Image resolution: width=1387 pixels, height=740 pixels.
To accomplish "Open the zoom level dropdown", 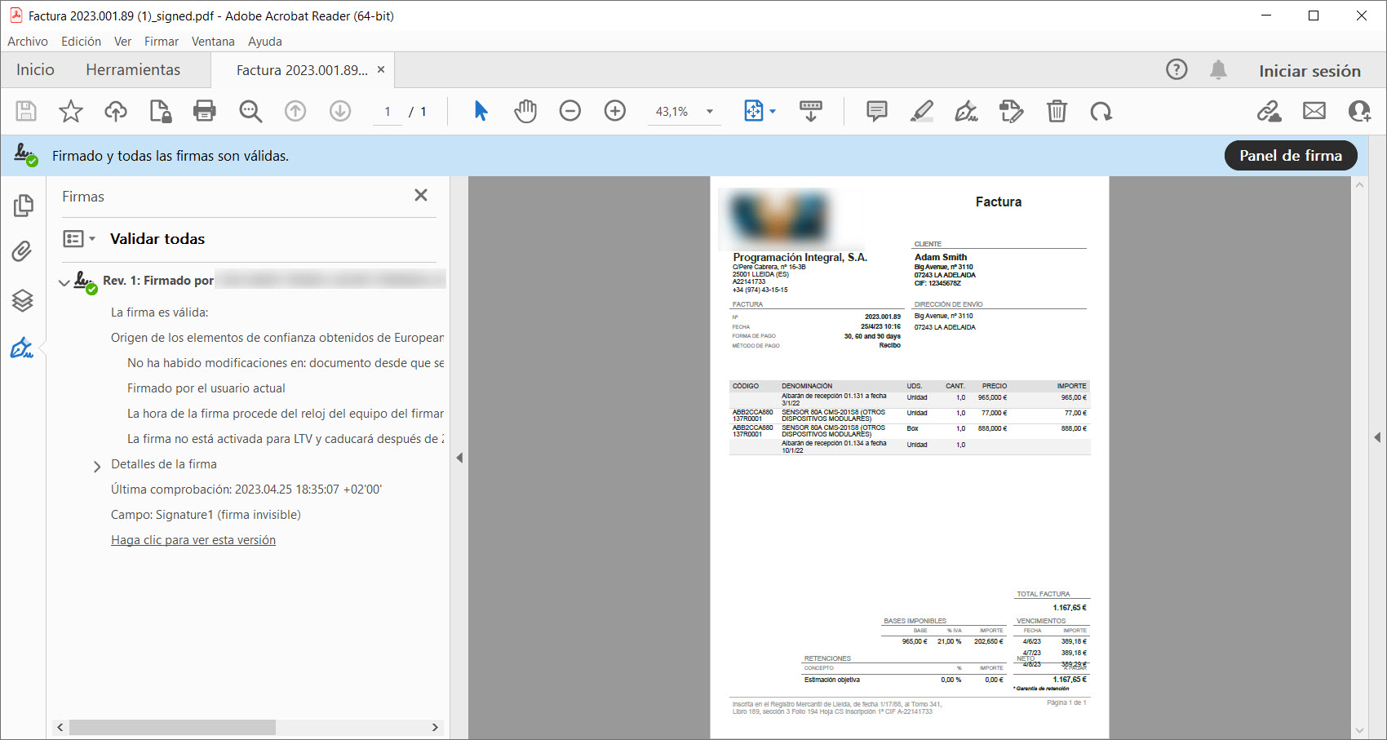I will [x=710, y=112].
